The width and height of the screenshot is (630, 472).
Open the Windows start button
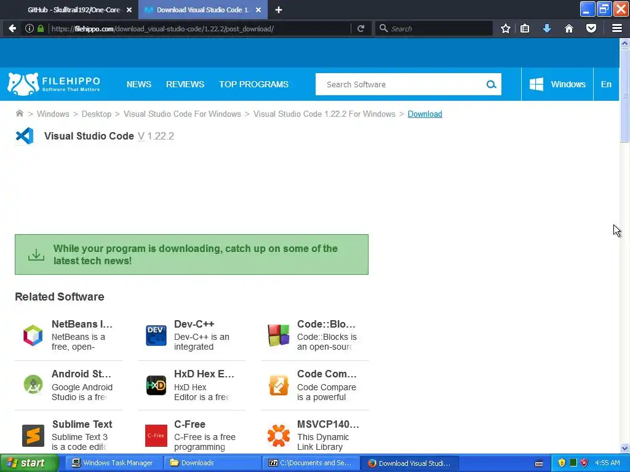click(30, 463)
